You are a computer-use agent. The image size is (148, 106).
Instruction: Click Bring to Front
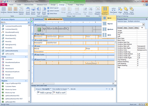click(x=126, y=11)
